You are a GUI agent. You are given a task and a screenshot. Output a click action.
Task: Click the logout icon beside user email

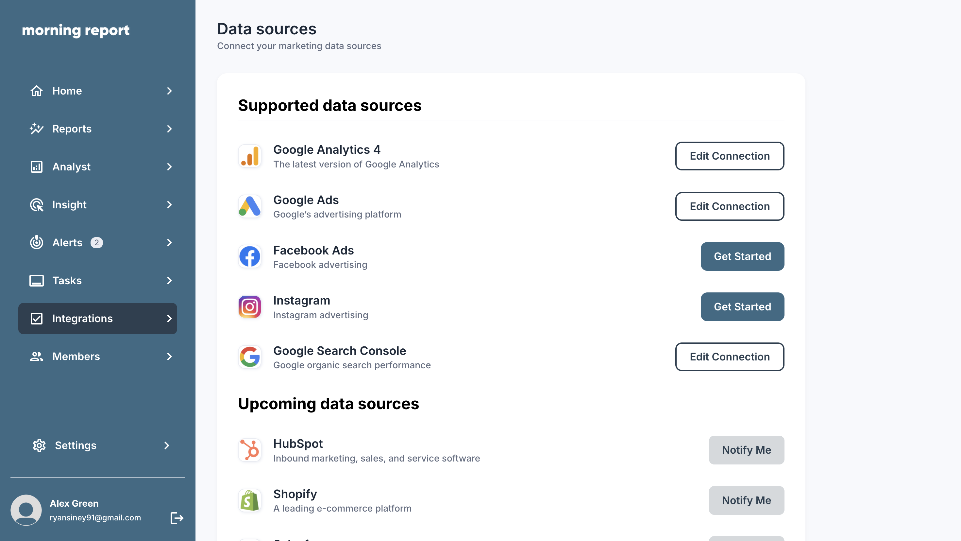click(x=177, y=518)
